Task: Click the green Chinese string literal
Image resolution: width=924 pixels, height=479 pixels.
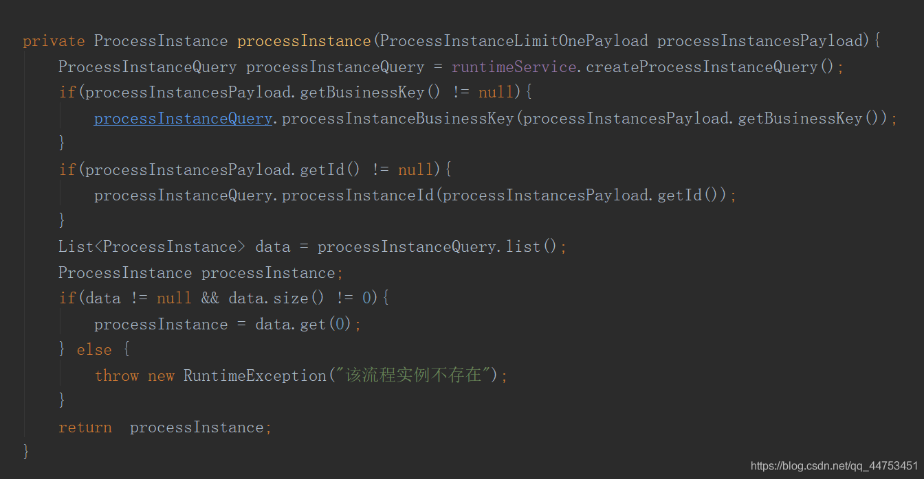Action: 412,376
